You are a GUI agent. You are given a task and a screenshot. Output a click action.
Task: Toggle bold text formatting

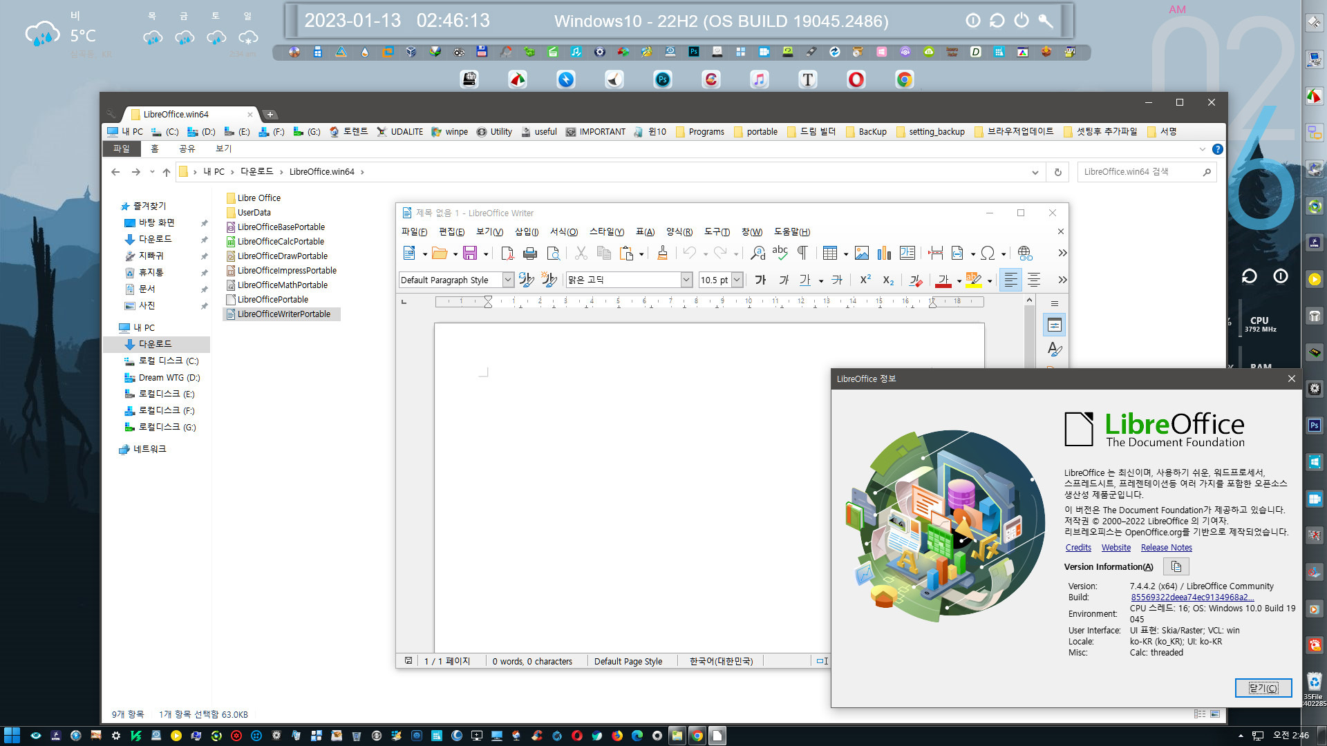(760, 280)
